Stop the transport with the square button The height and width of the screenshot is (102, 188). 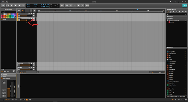click(x=15, y=6)
